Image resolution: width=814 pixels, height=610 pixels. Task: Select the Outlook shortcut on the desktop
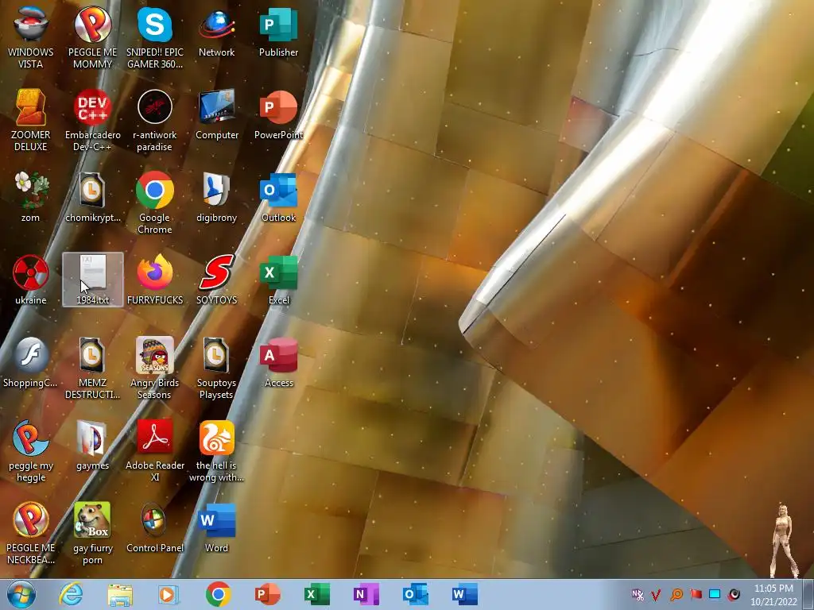[279, 197]
